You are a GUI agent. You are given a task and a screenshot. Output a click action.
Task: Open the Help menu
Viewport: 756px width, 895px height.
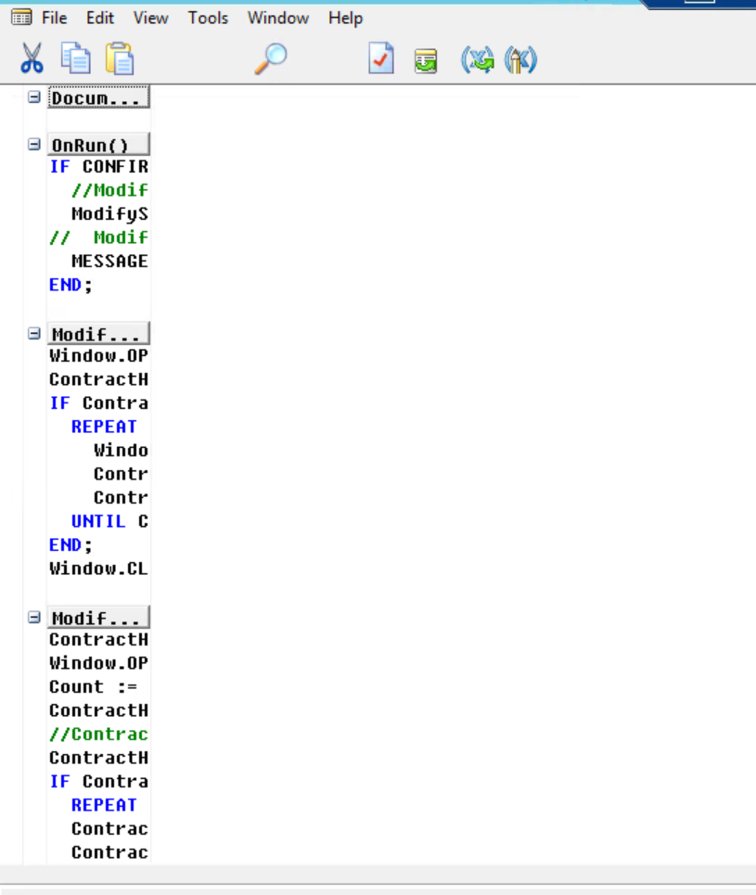[345, 18]
